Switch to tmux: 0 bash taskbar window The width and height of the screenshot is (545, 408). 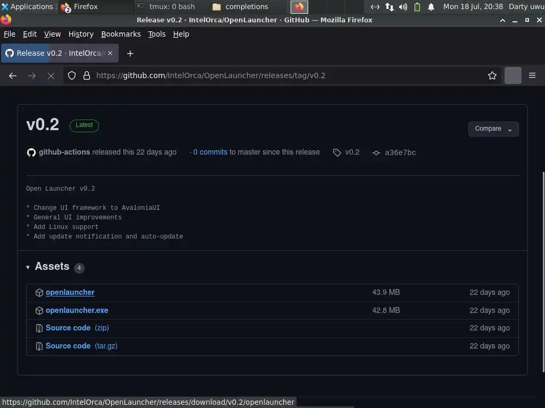(172, 6)
